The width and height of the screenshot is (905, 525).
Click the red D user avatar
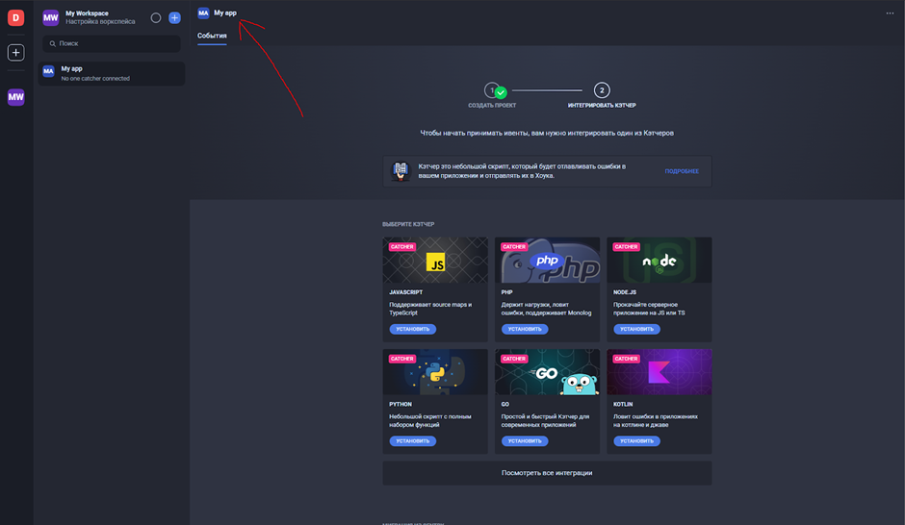[x=15, y=18]
